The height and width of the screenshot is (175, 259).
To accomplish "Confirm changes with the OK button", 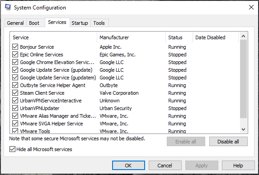I will (x=128, y=165).
